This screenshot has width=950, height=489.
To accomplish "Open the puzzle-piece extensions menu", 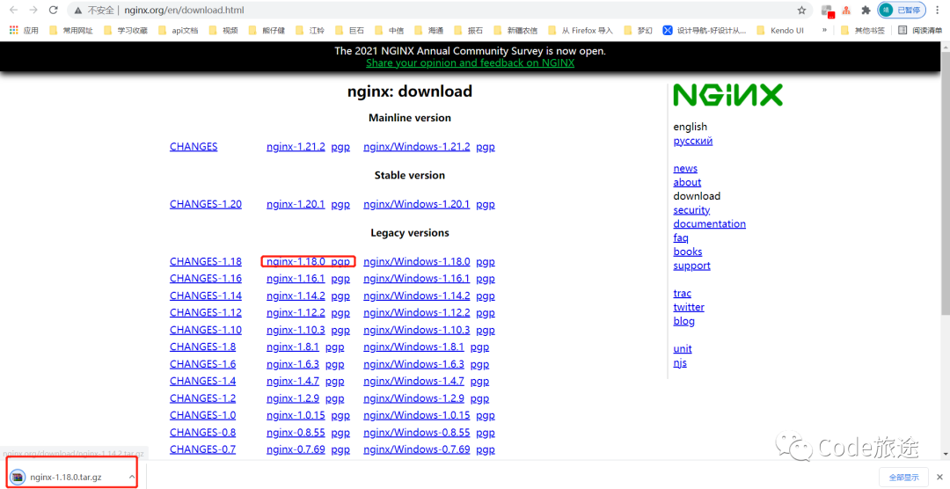I will pos(866,11).
